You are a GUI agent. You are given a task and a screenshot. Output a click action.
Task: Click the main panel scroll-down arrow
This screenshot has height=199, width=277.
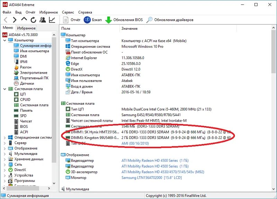[274, 189]
